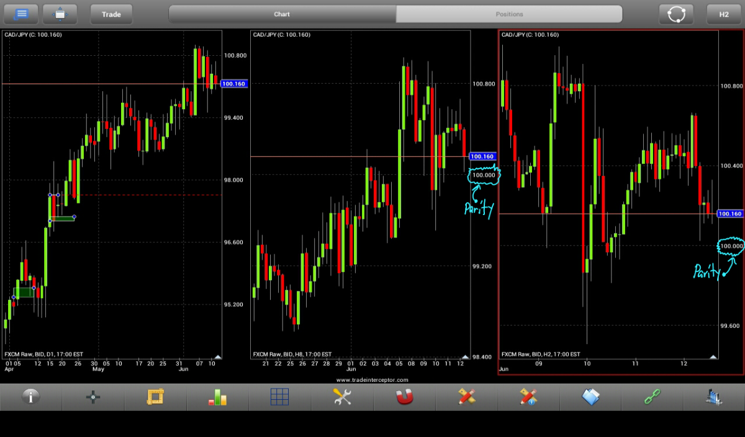Tap the green chain link icon

coord(652,397)
